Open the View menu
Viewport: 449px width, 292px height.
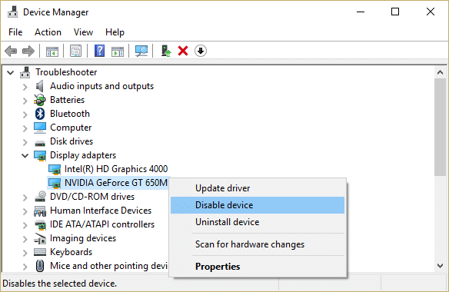click(83, 32)
